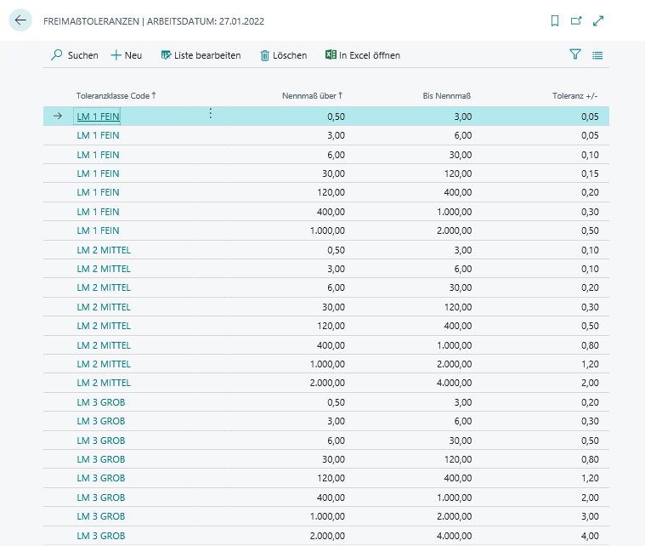Viewport: 645px width, 546px height.
Task: Click the bookmark icon
Action: pyautogui.click(x=555, y=20)
